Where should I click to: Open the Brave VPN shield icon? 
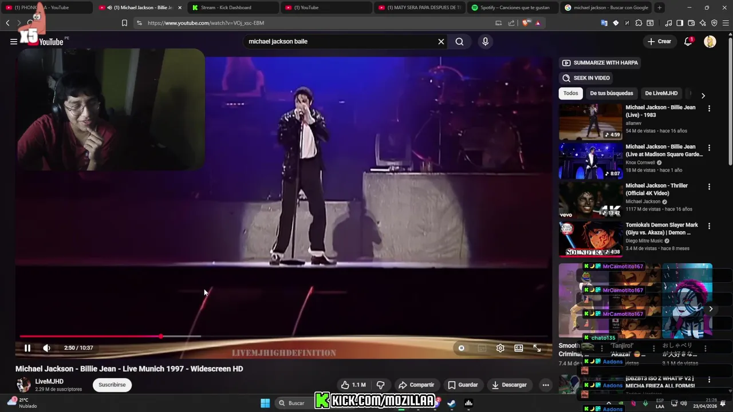pyautogui.click(x=714, y=23)
